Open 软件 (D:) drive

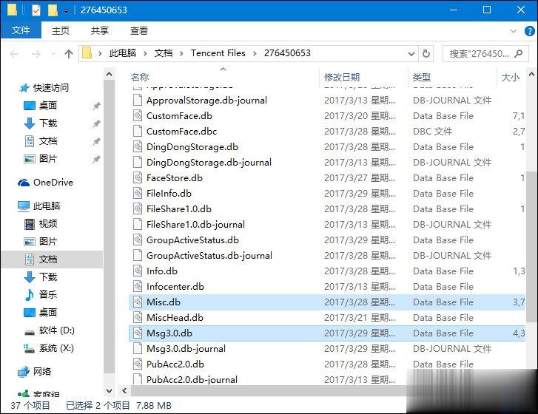pos(49,330)
